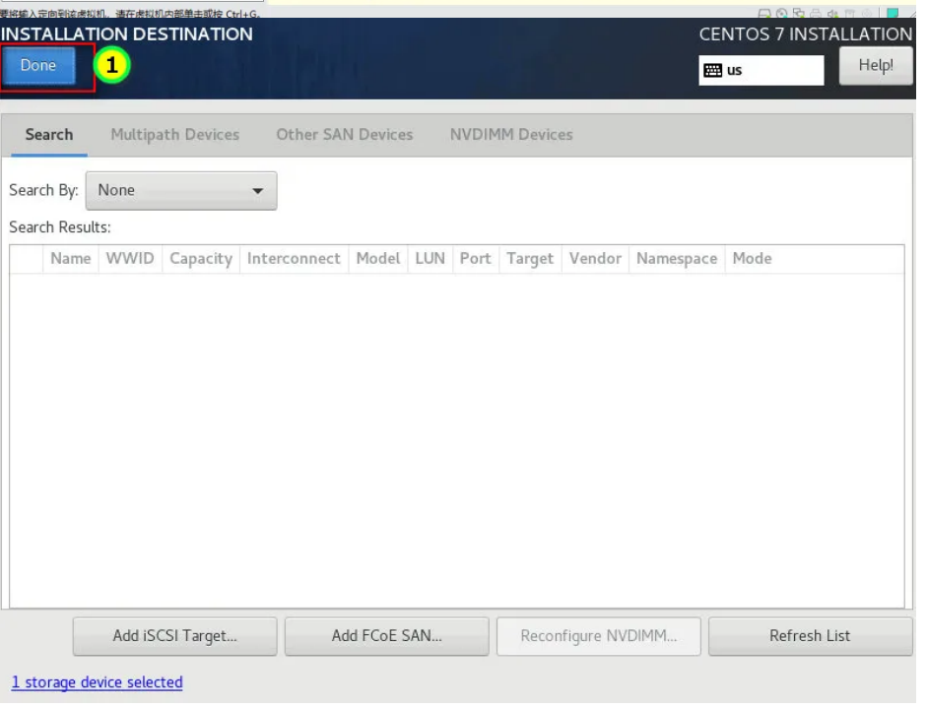Click the 'Search By:' label

[x=43, y=190]
